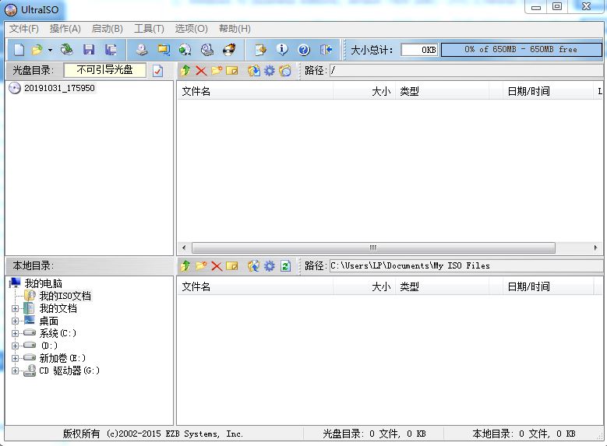Click the disc pane scrollbar right arrow
Image resolution: width=607 pixels, height=446 pixels.
click(595, 248)
